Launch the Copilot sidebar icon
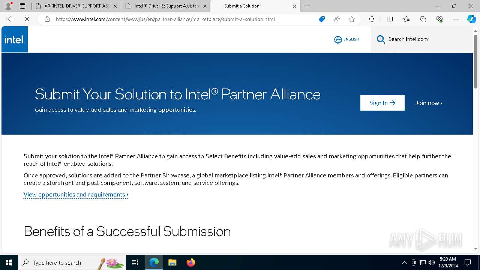Viewport: 480px width, 270px height. (x=471, y=19)
